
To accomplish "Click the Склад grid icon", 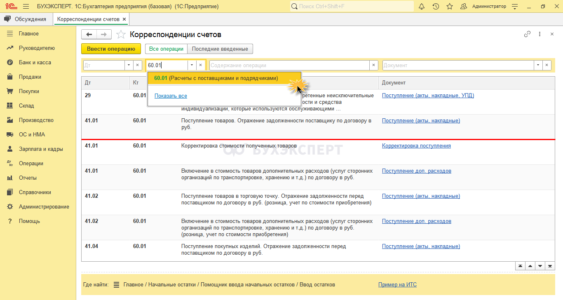I will pos(10,106).
